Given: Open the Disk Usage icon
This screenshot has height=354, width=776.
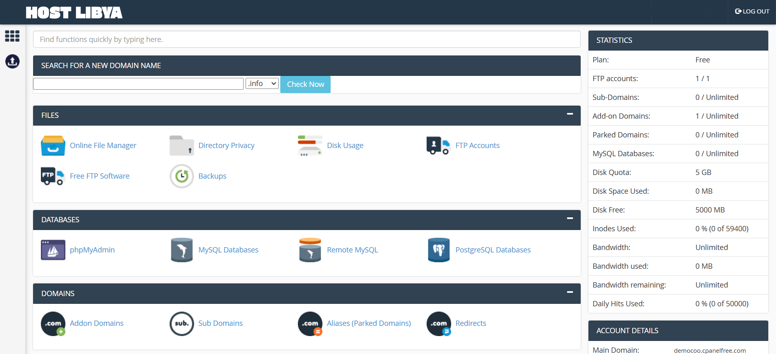Looking at the screenshot, I should (x=310, y=146).
